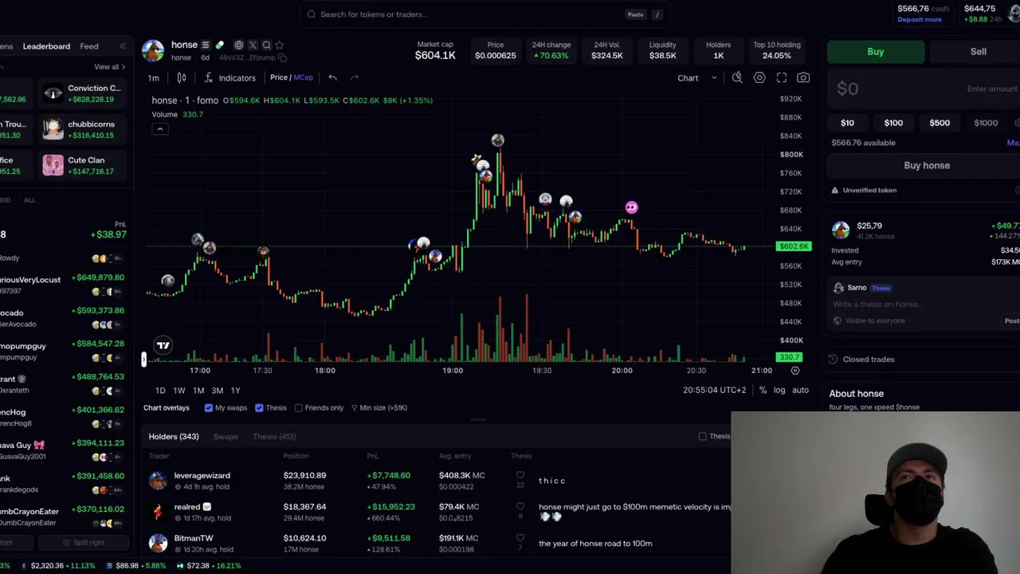
Task: Choose the $500 quick amount
Action: 940,123
